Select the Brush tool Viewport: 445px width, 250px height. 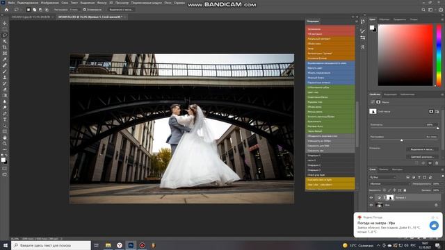tap(5, 71)
